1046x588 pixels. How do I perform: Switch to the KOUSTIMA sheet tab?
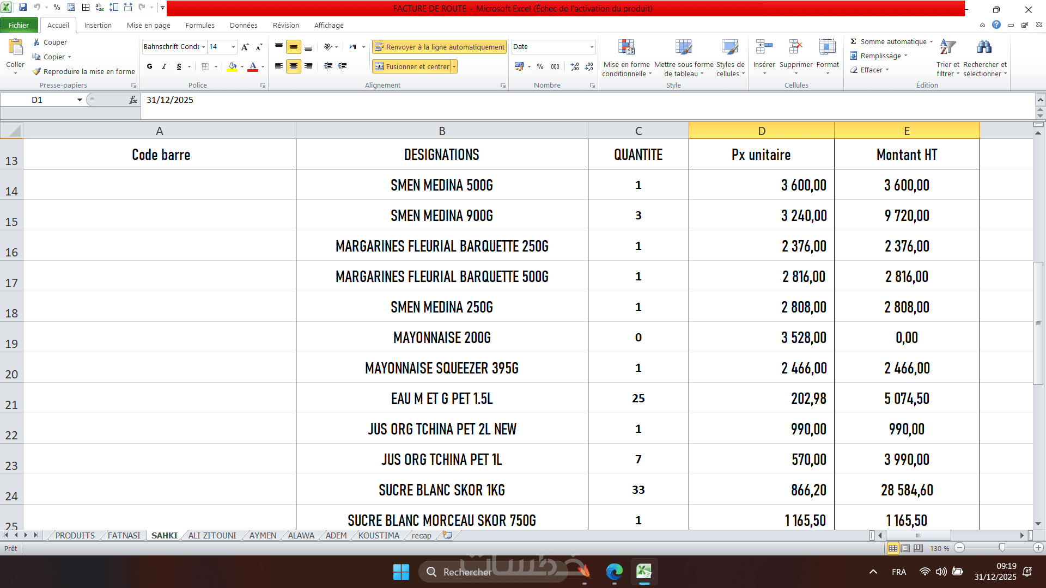[379, 535]
